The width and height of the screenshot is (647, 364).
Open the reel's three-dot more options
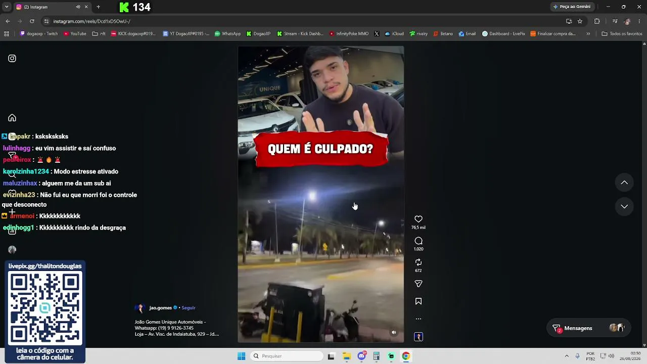419,319
